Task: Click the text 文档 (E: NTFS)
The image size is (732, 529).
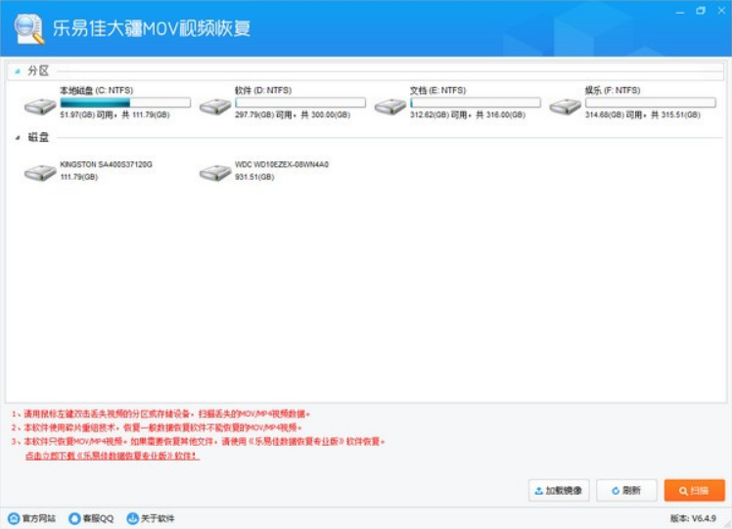Action: (x=437, y=90)
